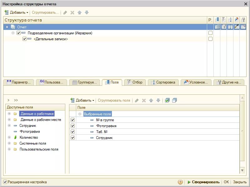Select the Фотография available field
The width and height of the screenshot is (250, 187).
(x=30, y=132)
